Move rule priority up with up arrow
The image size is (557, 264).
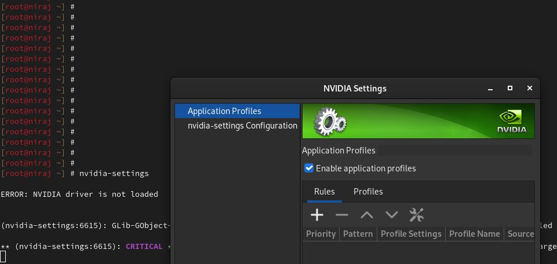click(366, 215)
